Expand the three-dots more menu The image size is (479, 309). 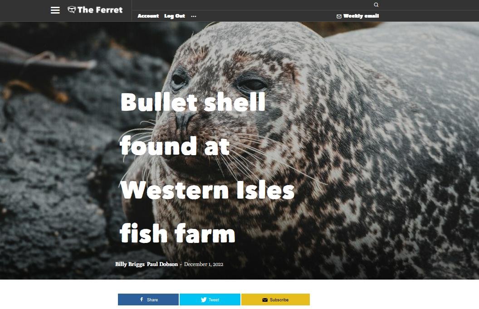[193, 16]
